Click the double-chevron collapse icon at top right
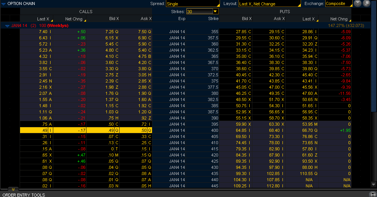This screenshot has height=197, width=377. (358, 3)
